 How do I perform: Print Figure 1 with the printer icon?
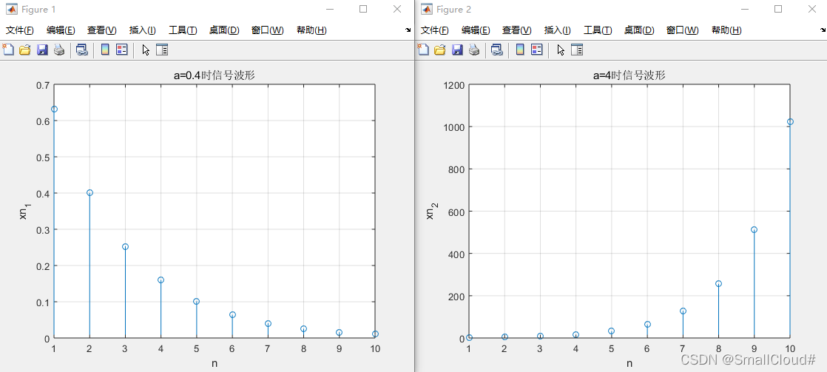pyautogui.click(x=59, y=50)
